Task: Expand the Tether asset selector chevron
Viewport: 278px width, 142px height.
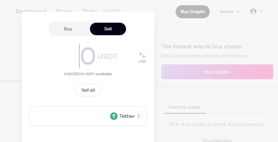Action: pyautogui.click(x=138, y=116)
